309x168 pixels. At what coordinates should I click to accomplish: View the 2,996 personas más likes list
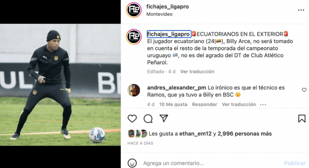point(244,134)
